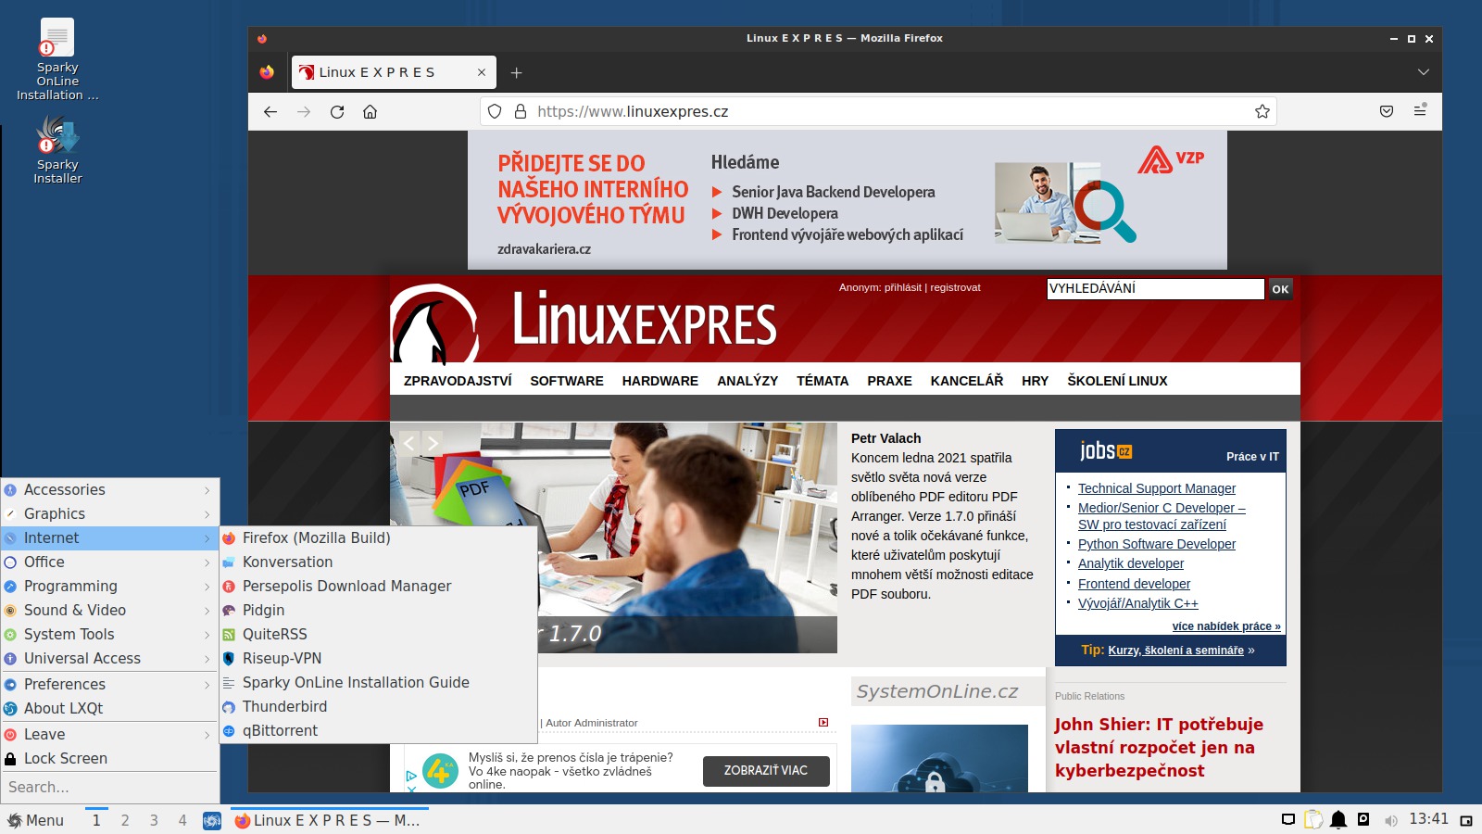Open Sparky Installer desktop icon
1482x834 pixels.
(x=57, y=150)
